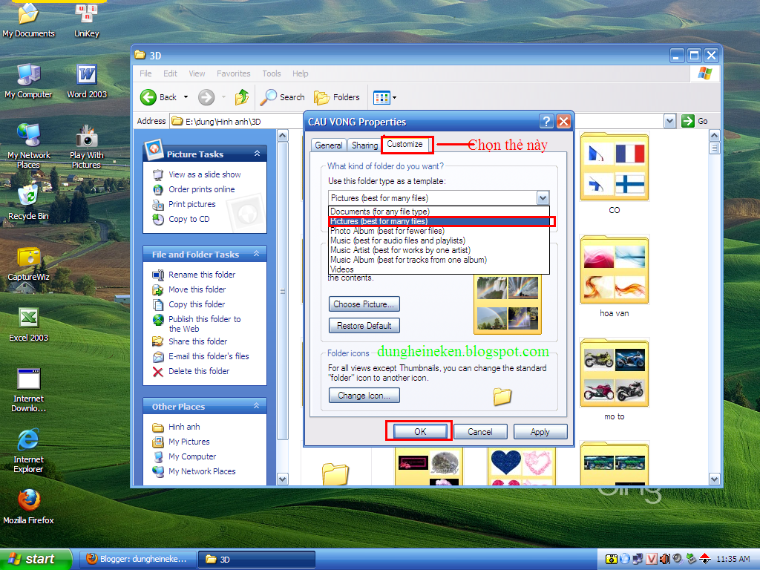Collapse the Picture Tasks panel
The height and width of the screenshot is (570, 760).
(x=257, y=154)
